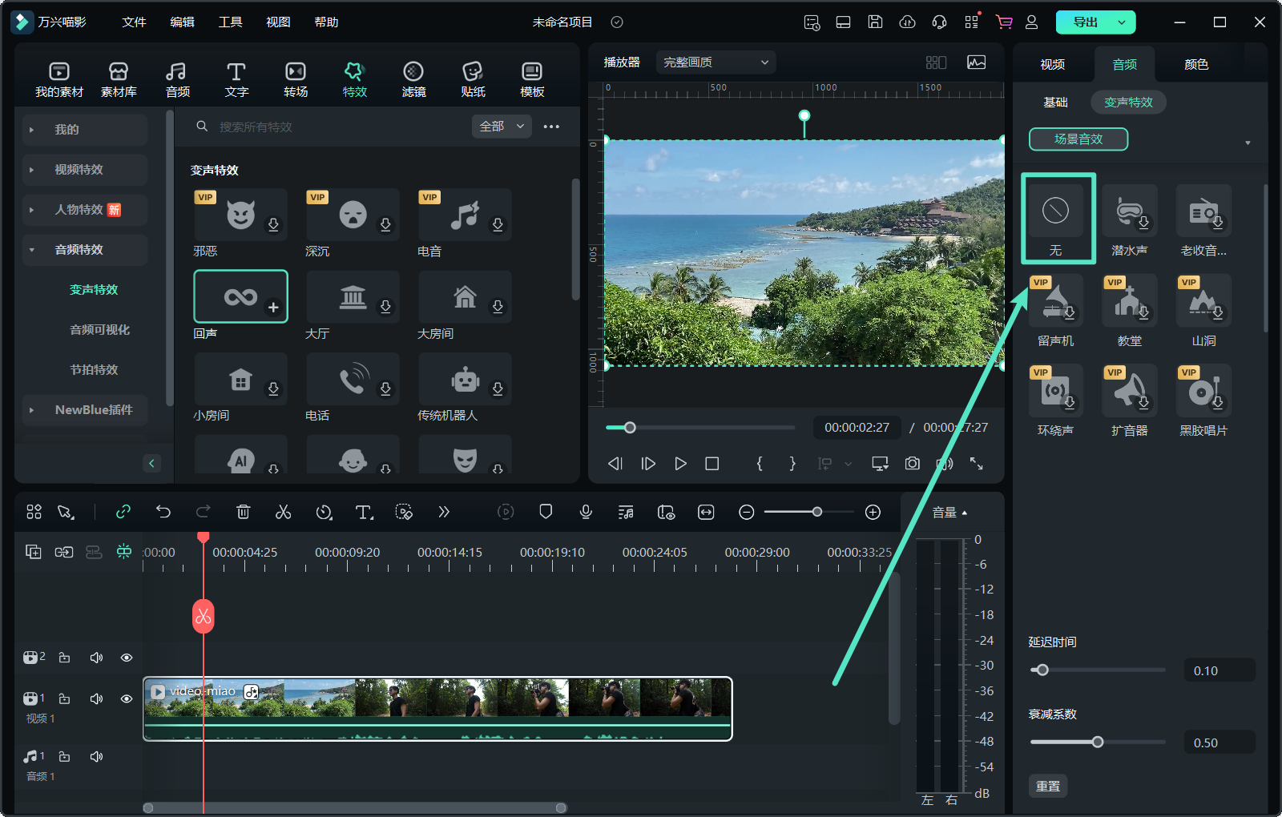Expand the 视频特效 category
Viewport: 1282px width, 817px height.
pyautogui.click(x=79, y=170)
